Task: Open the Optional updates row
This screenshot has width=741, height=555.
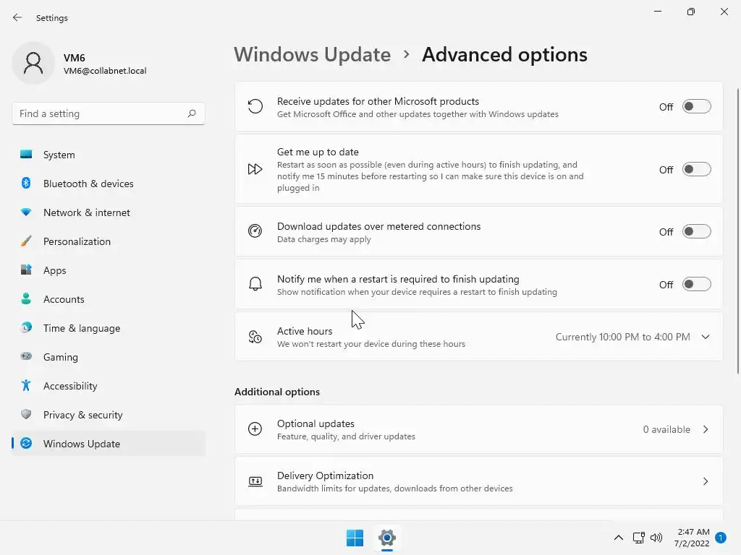Action: point(479,429)
